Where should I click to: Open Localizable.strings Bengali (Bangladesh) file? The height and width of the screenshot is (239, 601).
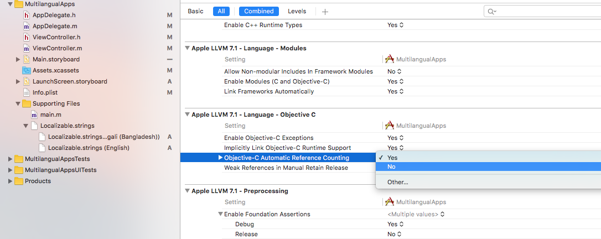point(104,137)
